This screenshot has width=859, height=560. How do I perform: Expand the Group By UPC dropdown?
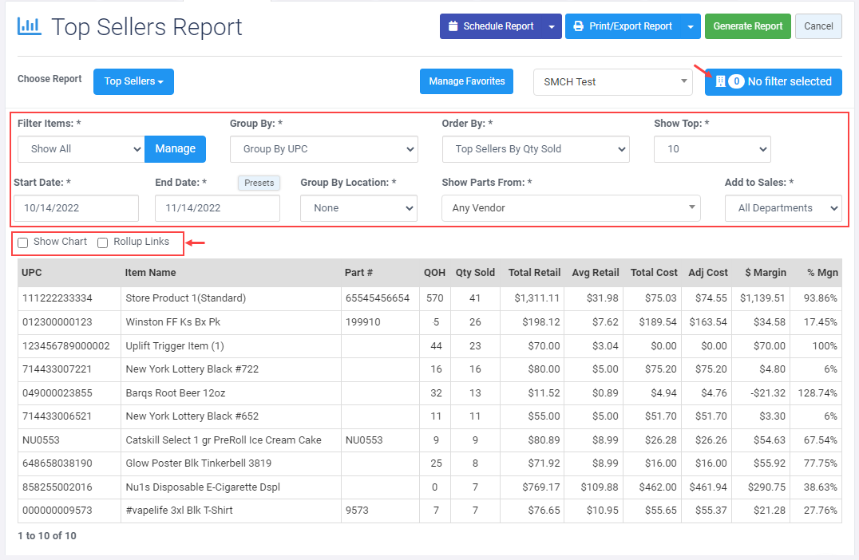pyautogui.click(x=323, y=149)
